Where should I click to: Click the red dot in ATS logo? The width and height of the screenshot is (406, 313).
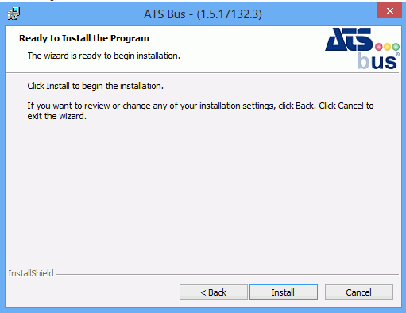click(x=379, y=47)
